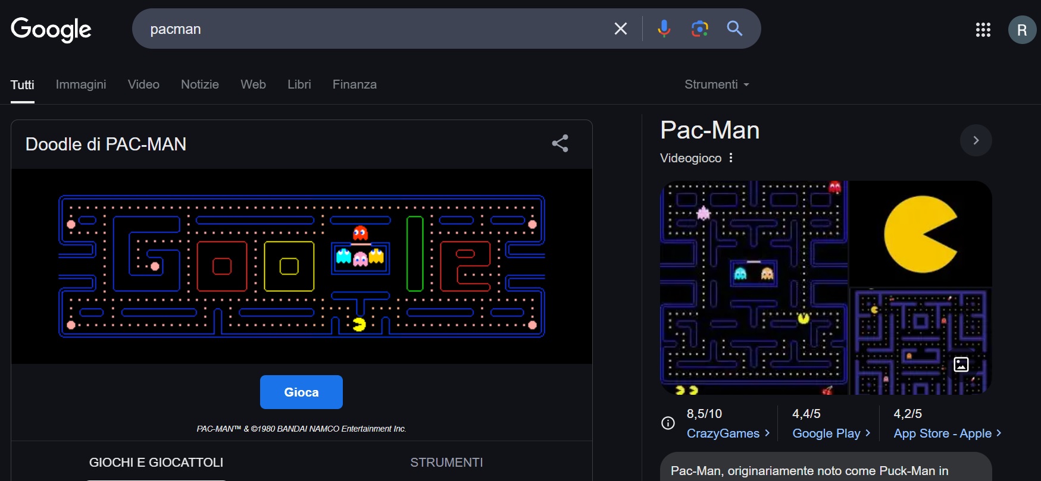This screenshot has width=1041, height=481.
Task: Select the Tutti tab
Action: 23,85
